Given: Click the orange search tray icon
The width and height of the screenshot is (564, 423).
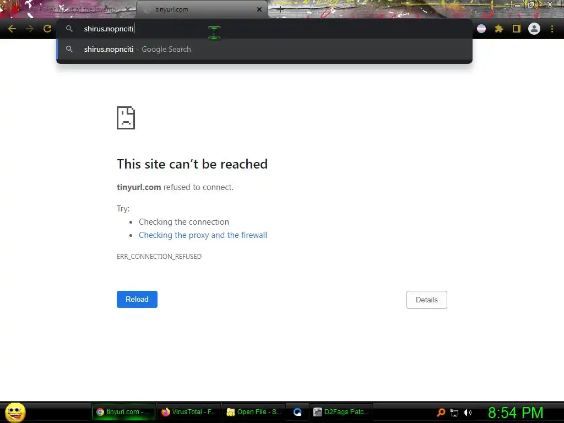Looking at the screenshot, I should click(x=441, y=412).
